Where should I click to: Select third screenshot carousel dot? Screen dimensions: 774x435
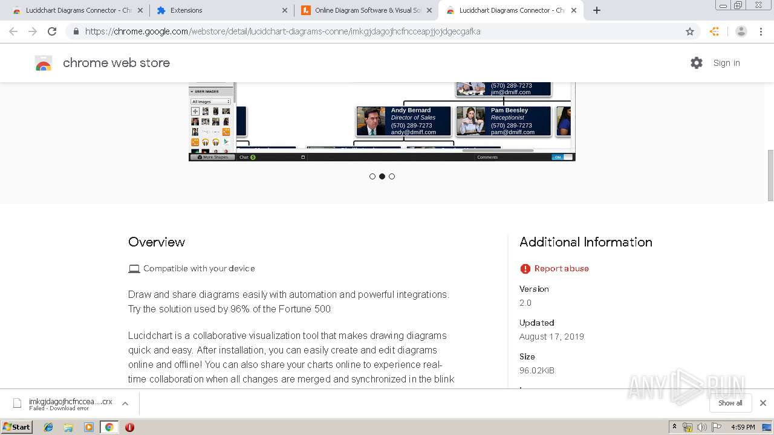[x=392, y=176]
